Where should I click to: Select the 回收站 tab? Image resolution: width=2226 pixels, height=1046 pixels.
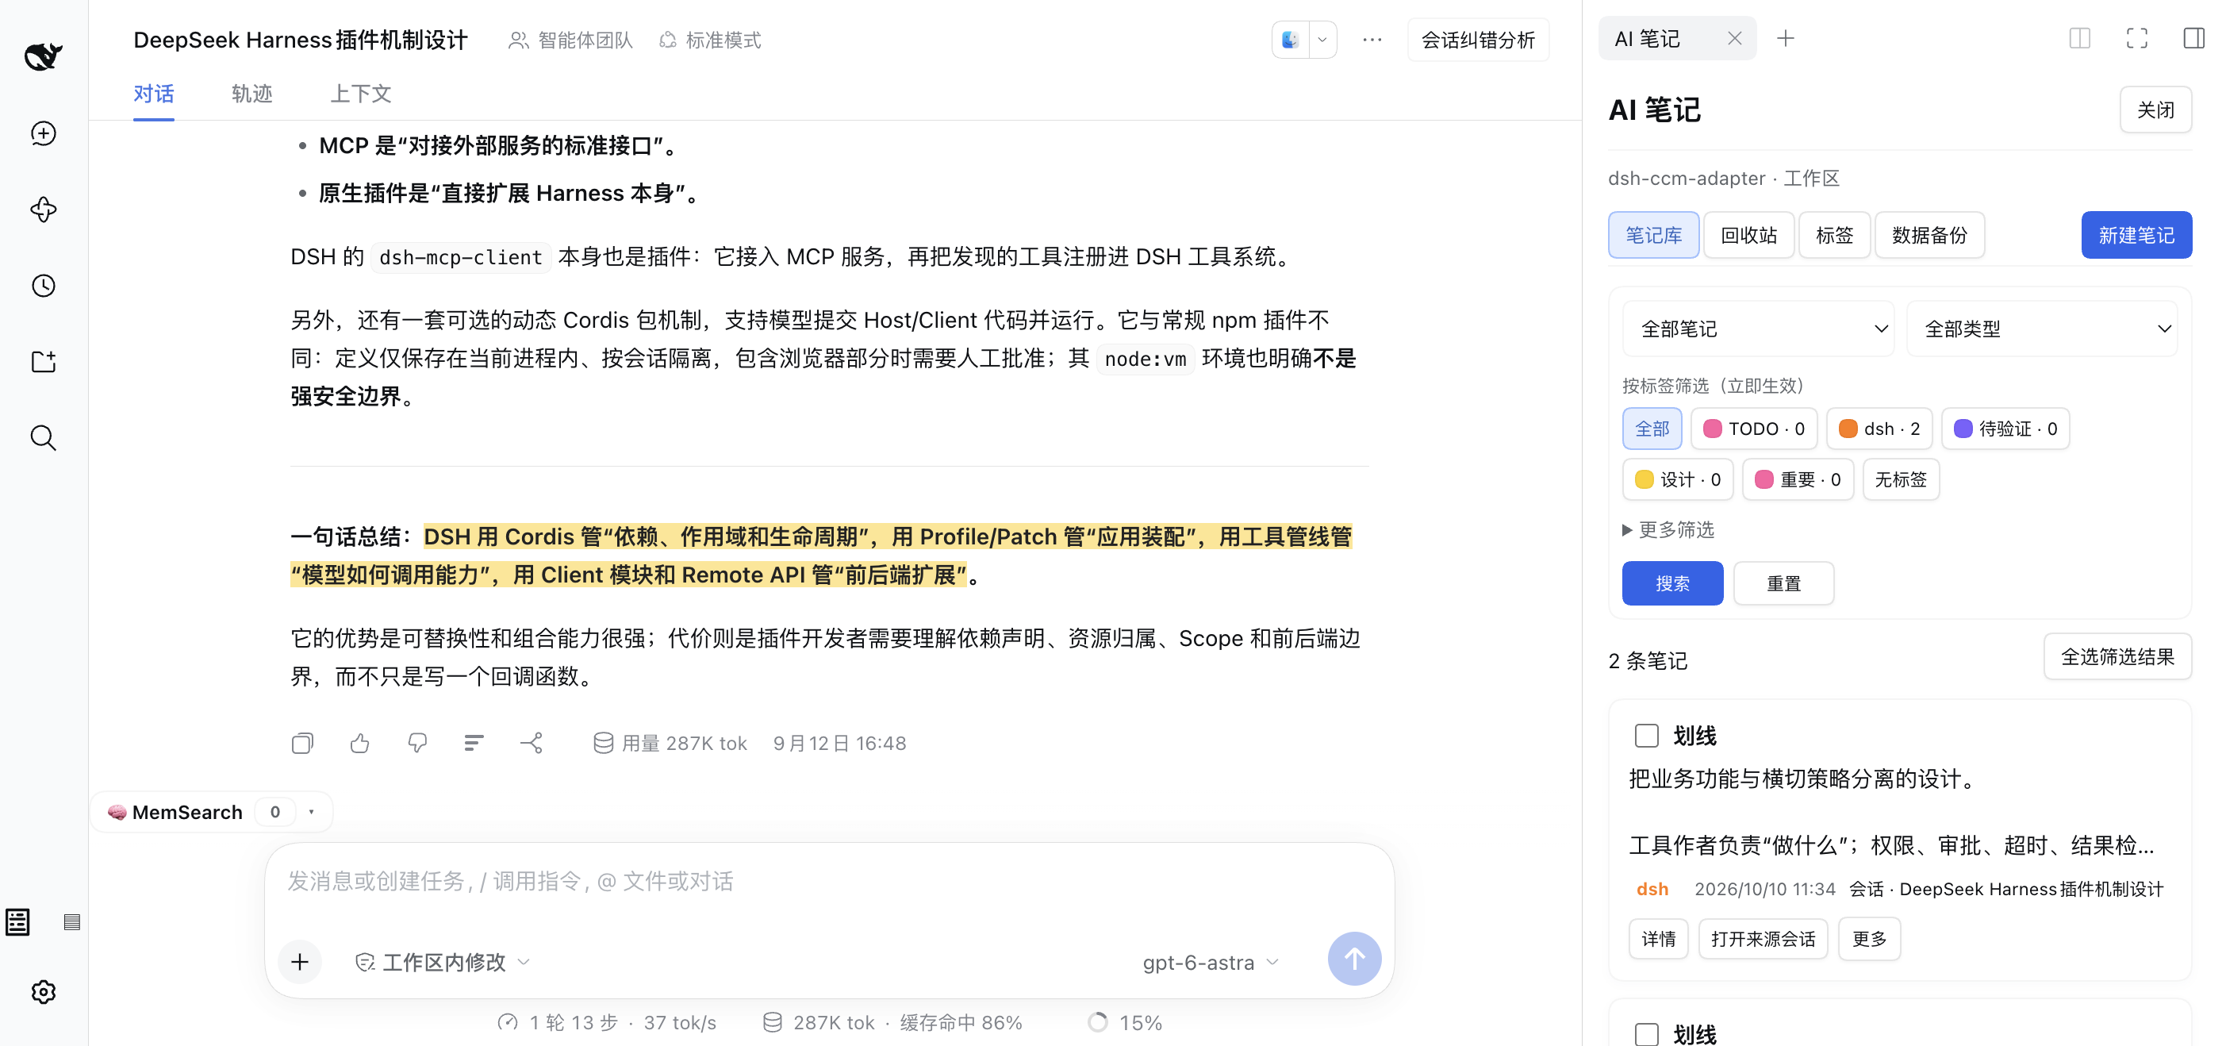[1748, 235]
